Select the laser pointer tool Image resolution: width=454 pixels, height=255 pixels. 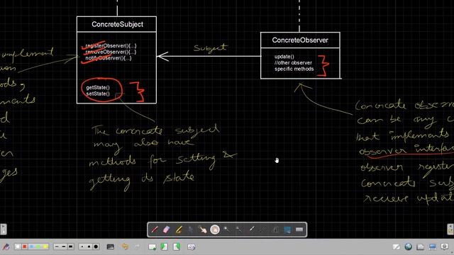coord(251,229)
